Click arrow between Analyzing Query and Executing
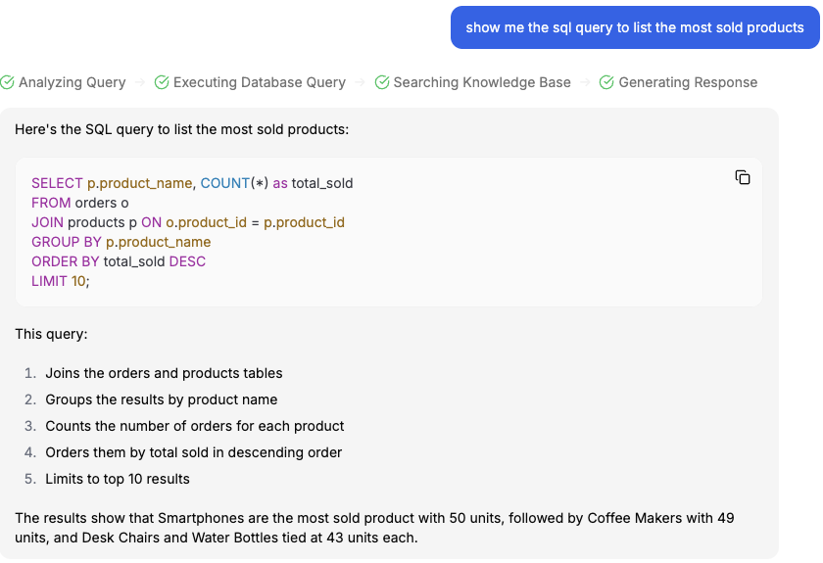This screenshot has width=823, height=563. click(140, 82)
